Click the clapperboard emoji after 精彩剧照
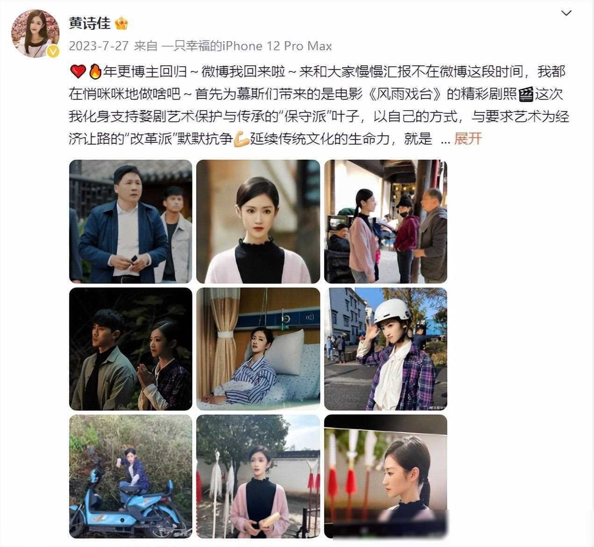The width and height of the screenshot is (594, 547). [526, 94]
